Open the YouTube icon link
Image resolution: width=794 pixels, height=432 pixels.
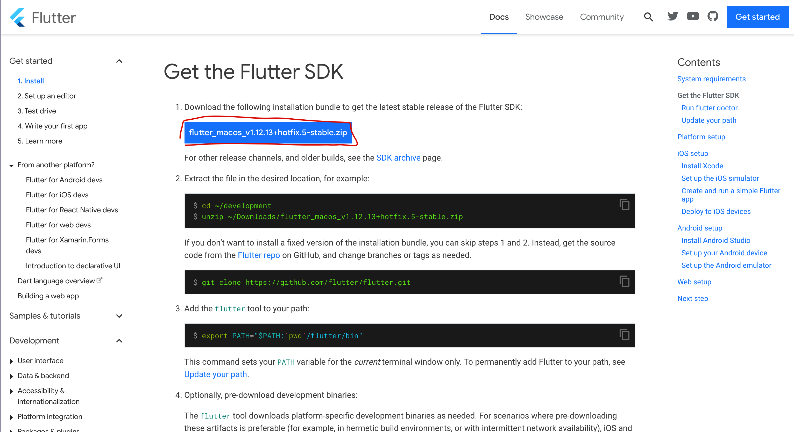click(x=693, y=16)
